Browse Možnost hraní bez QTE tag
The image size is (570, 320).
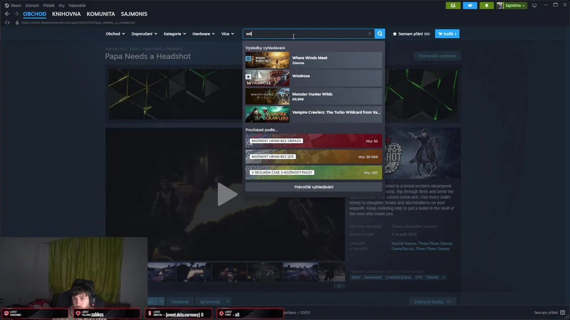click(x=313, y=157)
